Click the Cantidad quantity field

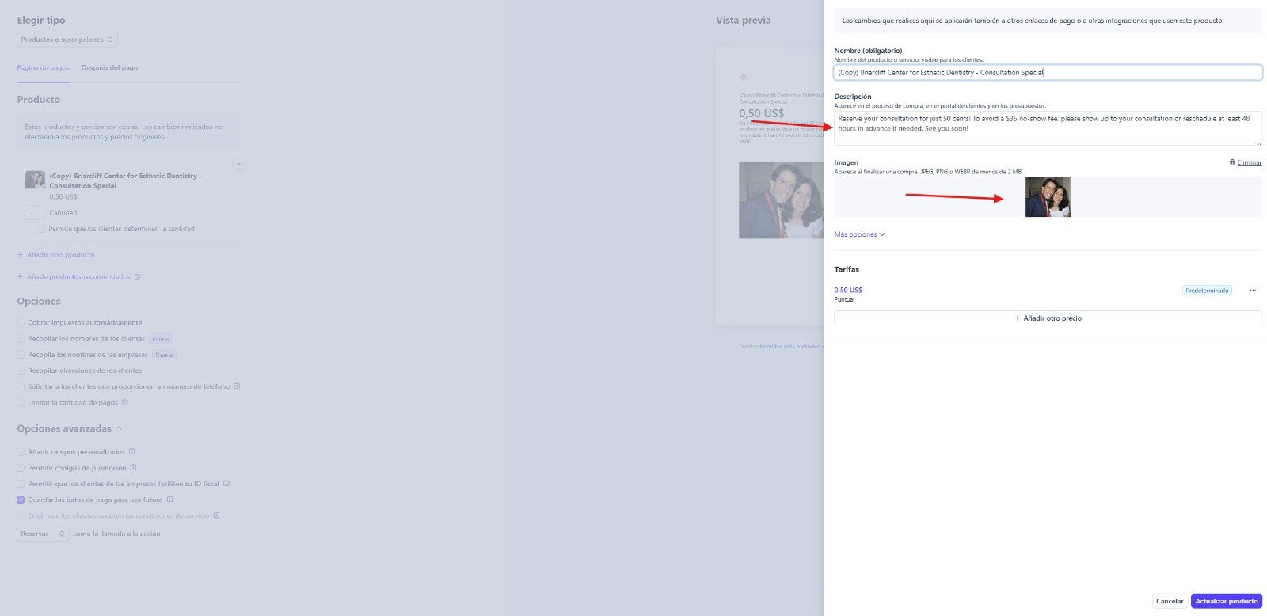[35, 213]
